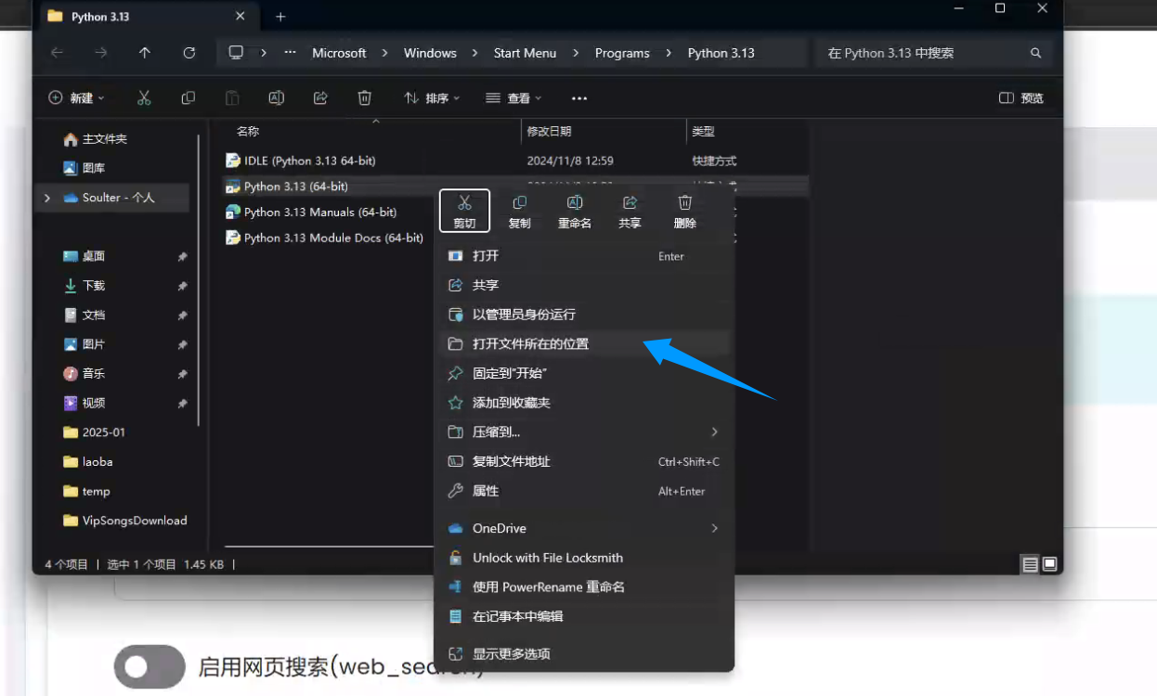Toggle the 启用网页搜索(web_search) switch in the background window

point(149,666)
